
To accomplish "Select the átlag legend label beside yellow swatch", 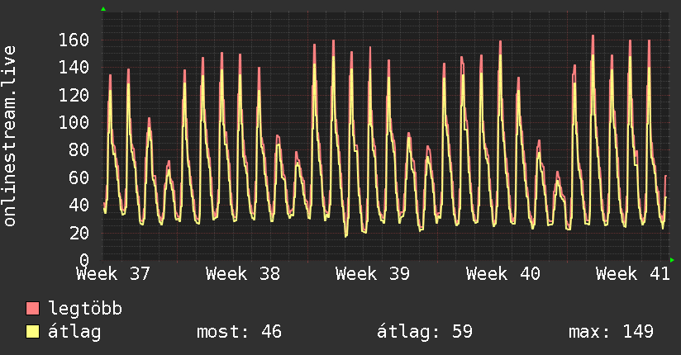I will pos(74,332).
